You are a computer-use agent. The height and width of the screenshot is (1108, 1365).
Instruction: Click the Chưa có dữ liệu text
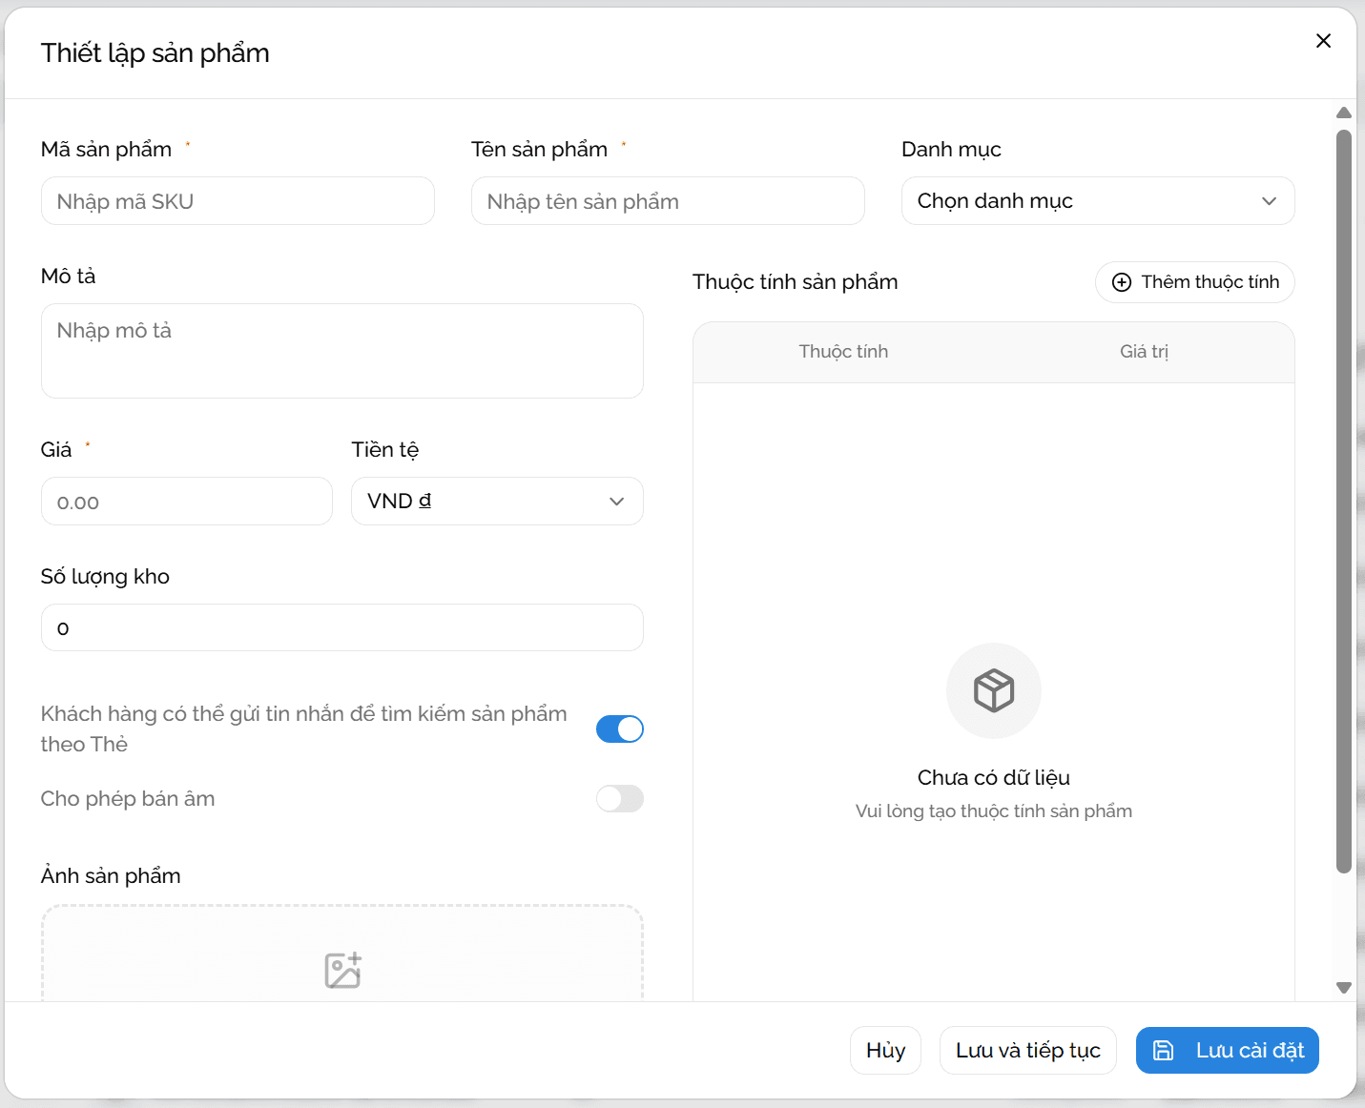994,778
